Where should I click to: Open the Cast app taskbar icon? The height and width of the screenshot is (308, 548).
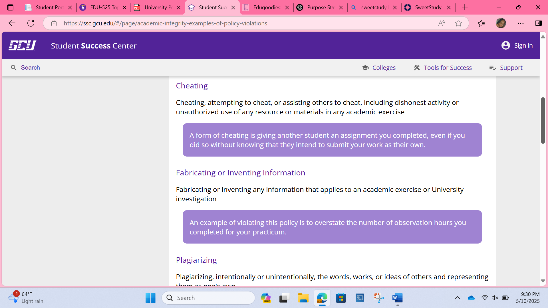pyautogui.click(x=360, y=298)
